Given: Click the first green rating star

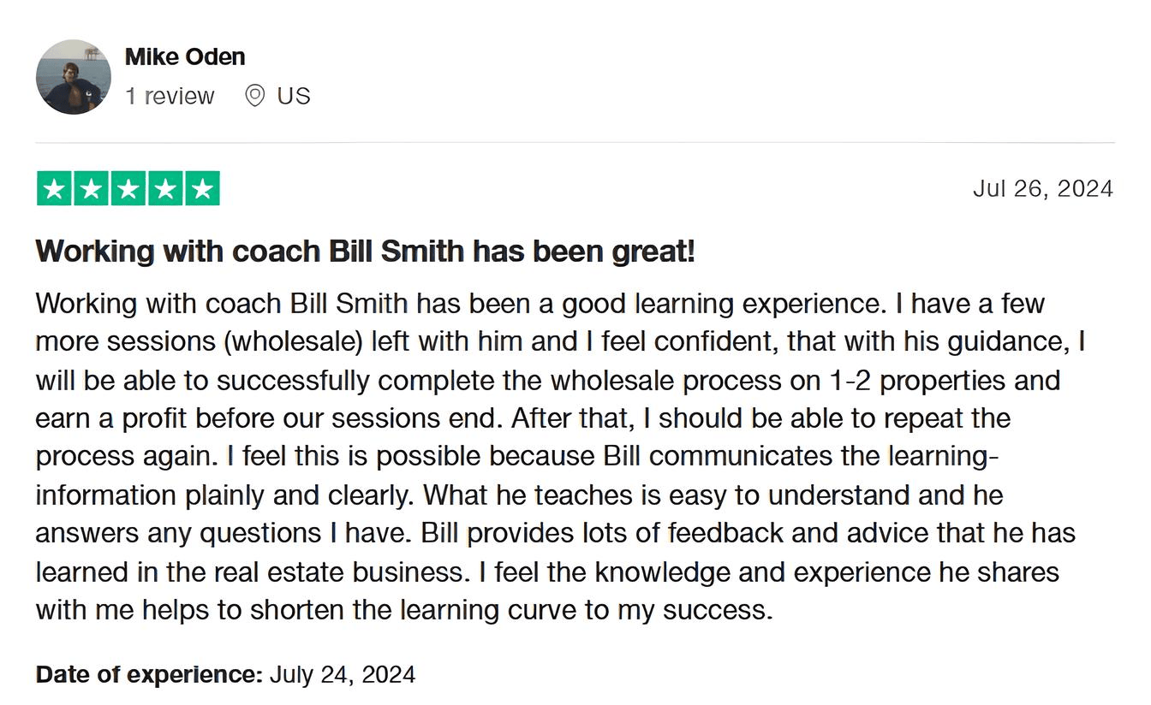Looking at the screenshot, I should [55, 189].
